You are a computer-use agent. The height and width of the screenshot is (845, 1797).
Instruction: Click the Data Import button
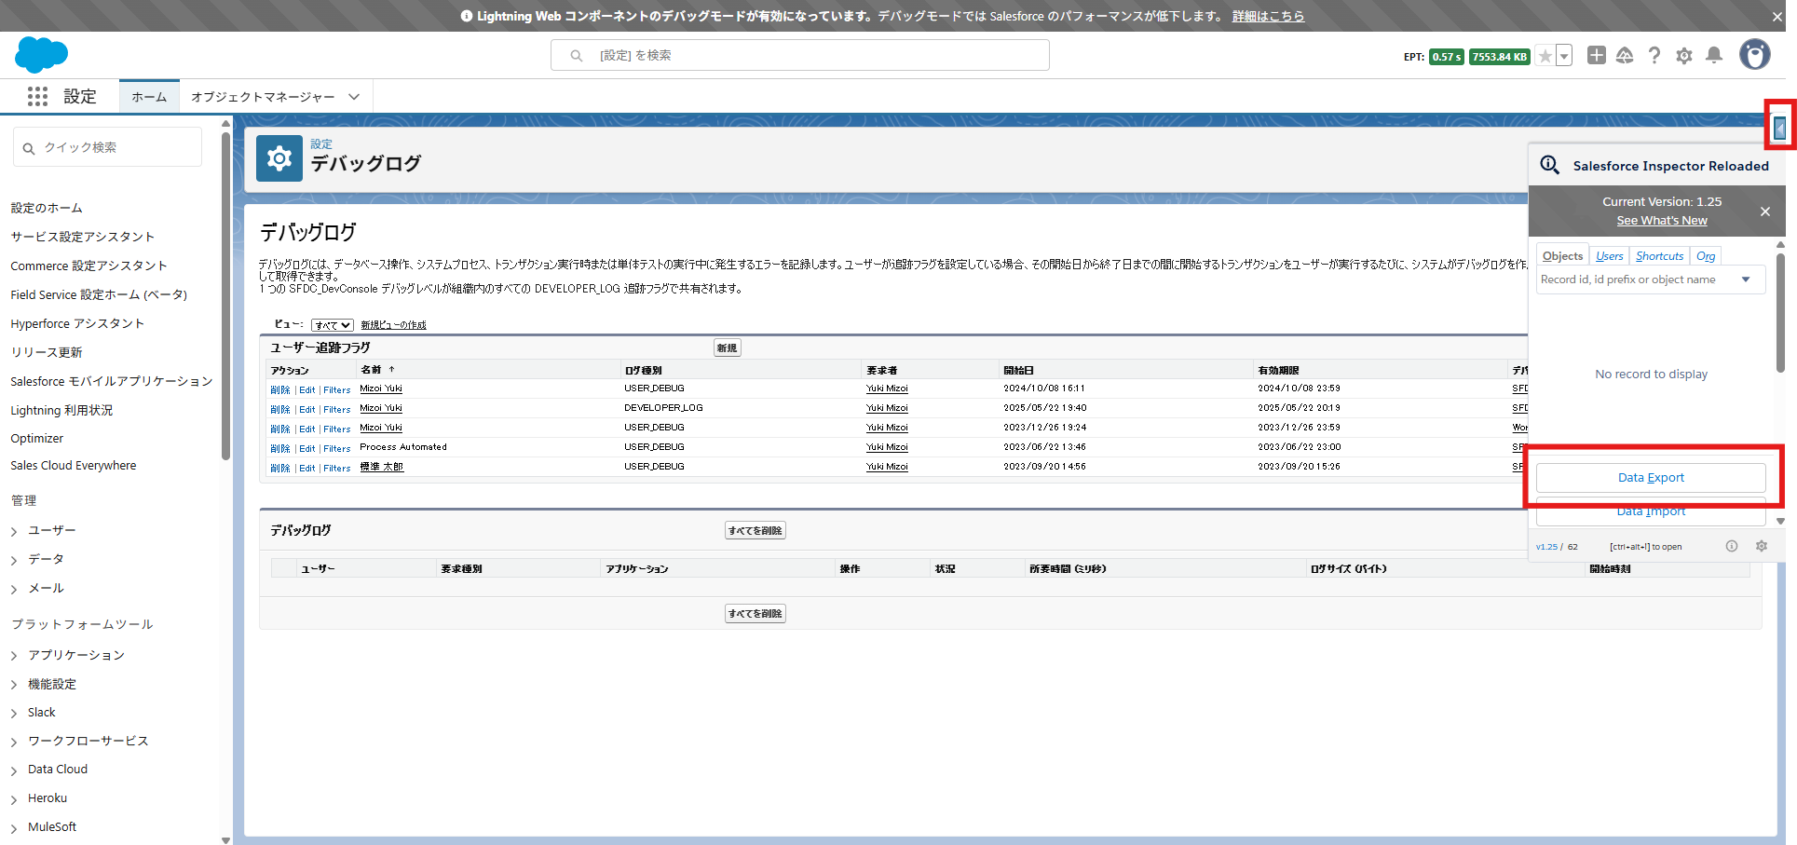pyautogui.click(x=1651, y=511)
